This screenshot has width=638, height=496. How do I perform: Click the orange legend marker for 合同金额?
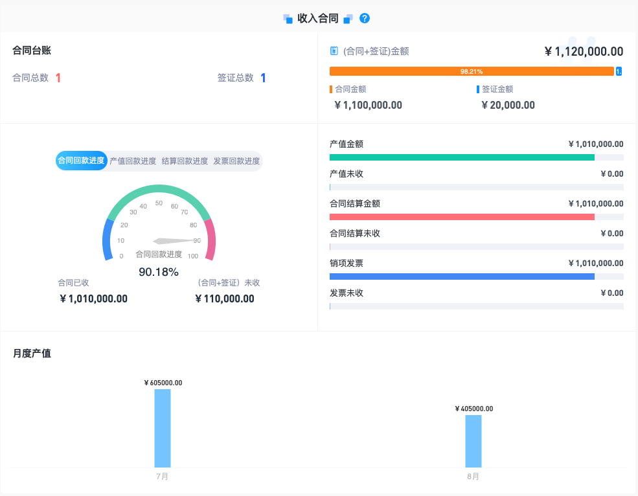332,89
